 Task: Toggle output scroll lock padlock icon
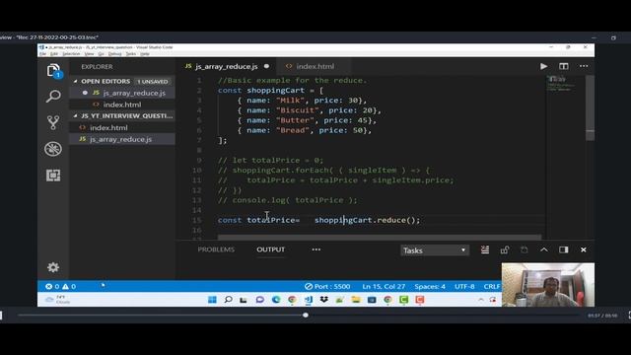click(505, 249)
